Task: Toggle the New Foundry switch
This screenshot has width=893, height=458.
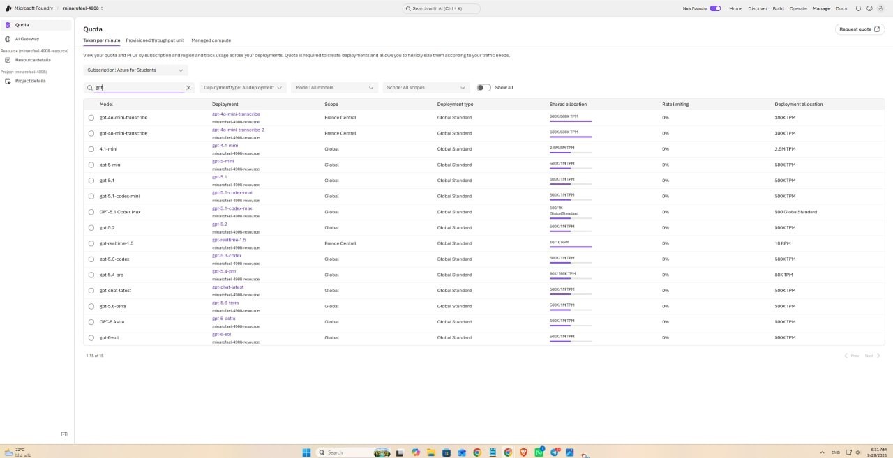Action: (715, 8)
